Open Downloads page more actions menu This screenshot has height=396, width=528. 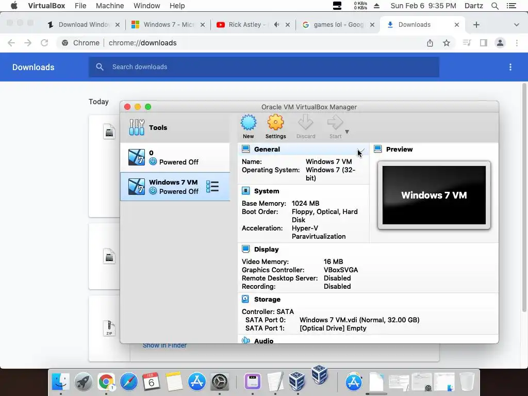pyautogui.click(x=510, y=67)
